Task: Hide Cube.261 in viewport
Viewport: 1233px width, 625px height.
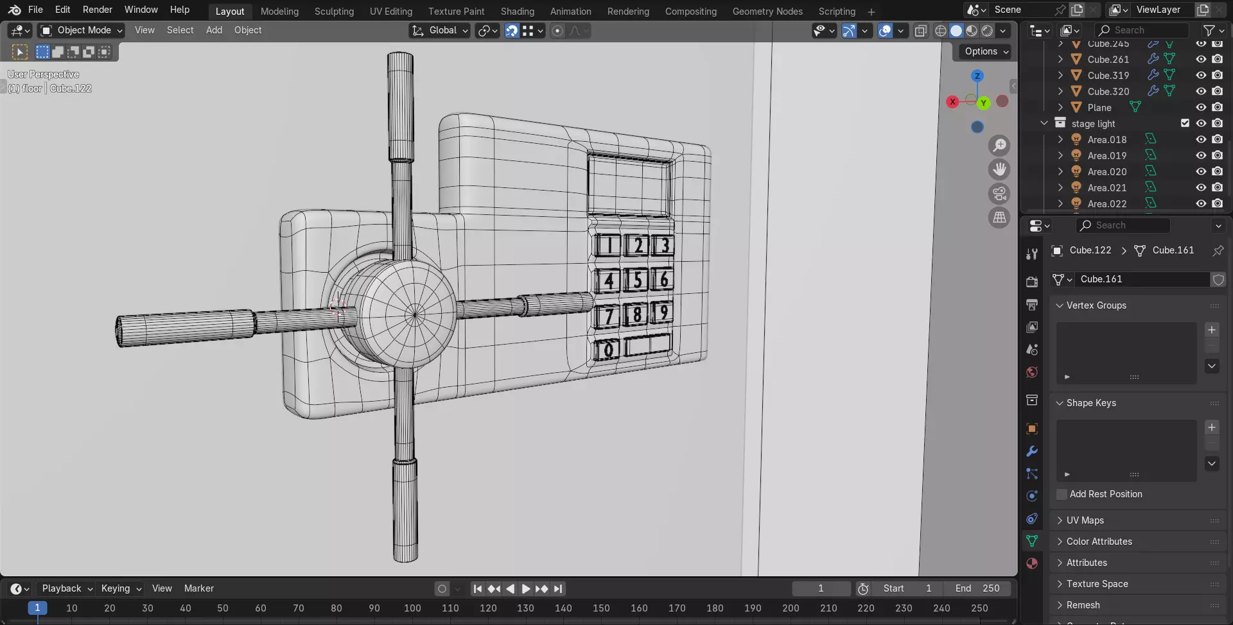Action: [1201, 59]
